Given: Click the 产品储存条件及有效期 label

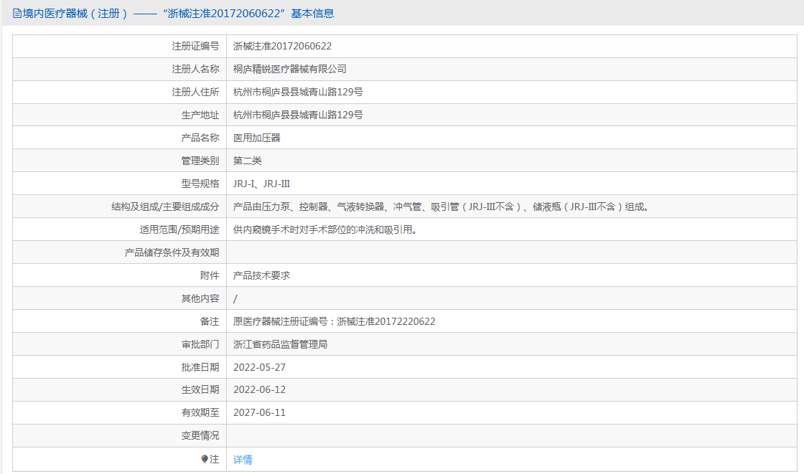Looking at the screenshot, I should 172,252.
